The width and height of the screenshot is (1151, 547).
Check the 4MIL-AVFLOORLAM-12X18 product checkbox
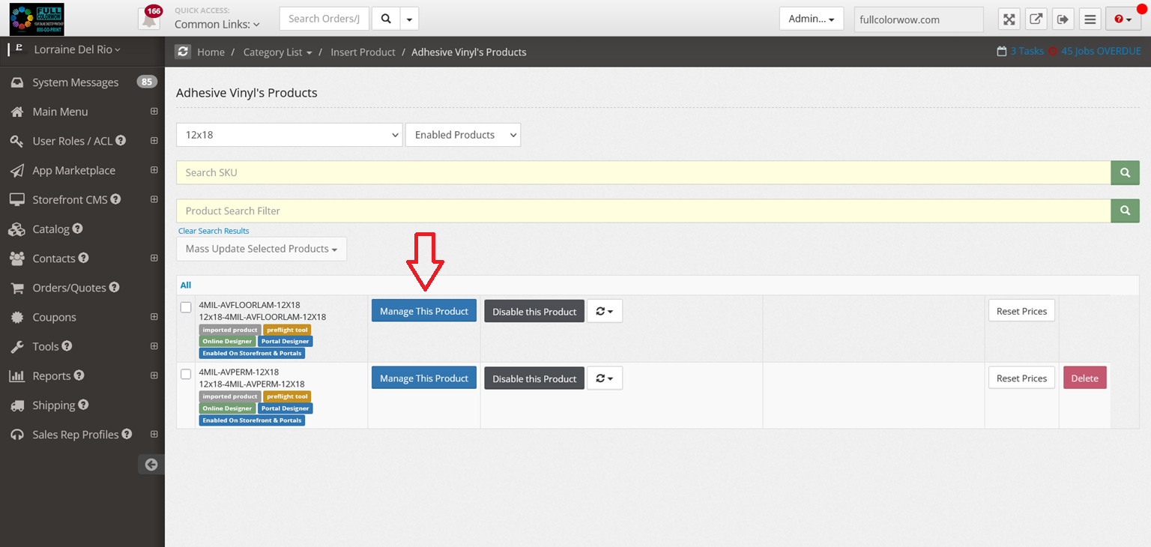tap(186, 307)
